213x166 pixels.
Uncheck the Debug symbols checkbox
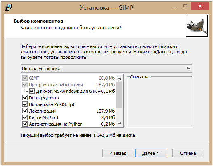[25, 98]
